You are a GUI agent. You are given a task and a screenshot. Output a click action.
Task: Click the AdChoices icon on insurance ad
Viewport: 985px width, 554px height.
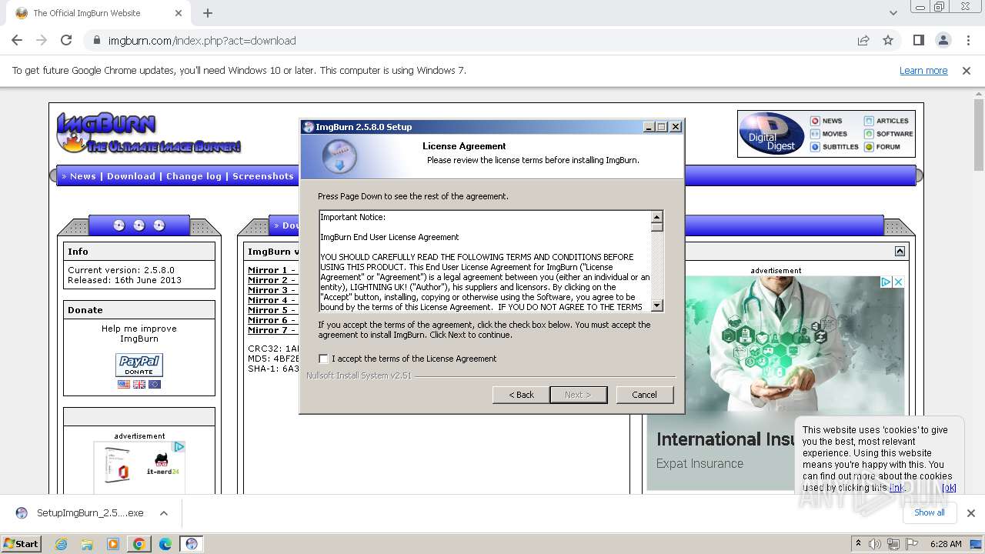tap(886, 282)
